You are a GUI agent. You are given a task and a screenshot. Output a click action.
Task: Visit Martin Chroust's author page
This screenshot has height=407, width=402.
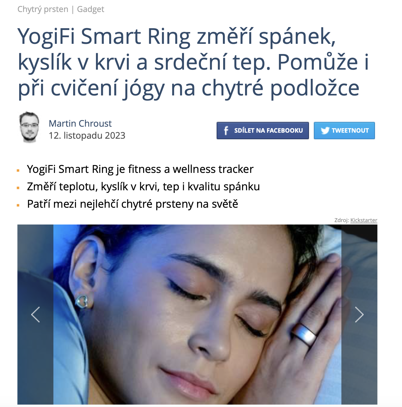click(80, 123)
